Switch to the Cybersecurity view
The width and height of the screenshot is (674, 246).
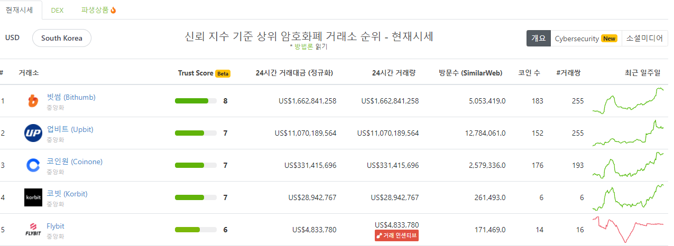586,39
